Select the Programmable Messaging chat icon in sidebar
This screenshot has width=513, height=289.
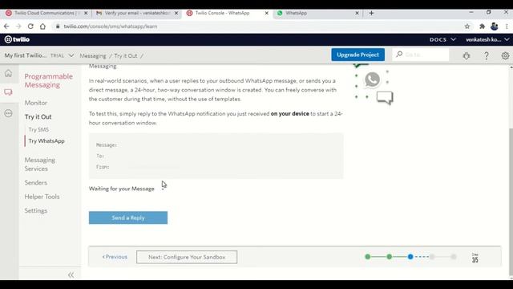[x=8, y=92]
